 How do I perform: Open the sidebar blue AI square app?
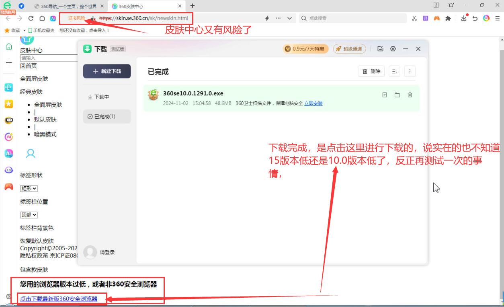8,153
